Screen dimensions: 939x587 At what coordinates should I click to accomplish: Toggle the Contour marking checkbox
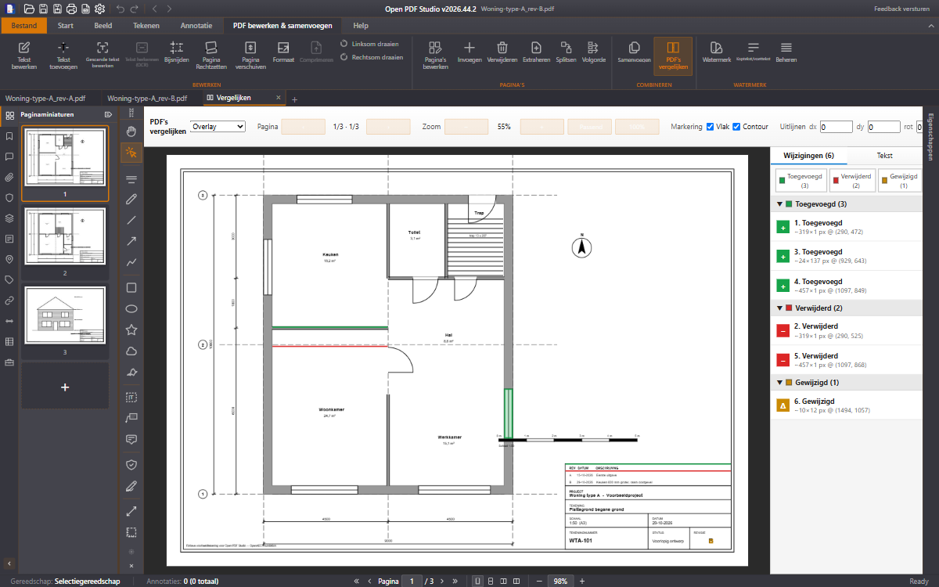[x=736, y=127]
